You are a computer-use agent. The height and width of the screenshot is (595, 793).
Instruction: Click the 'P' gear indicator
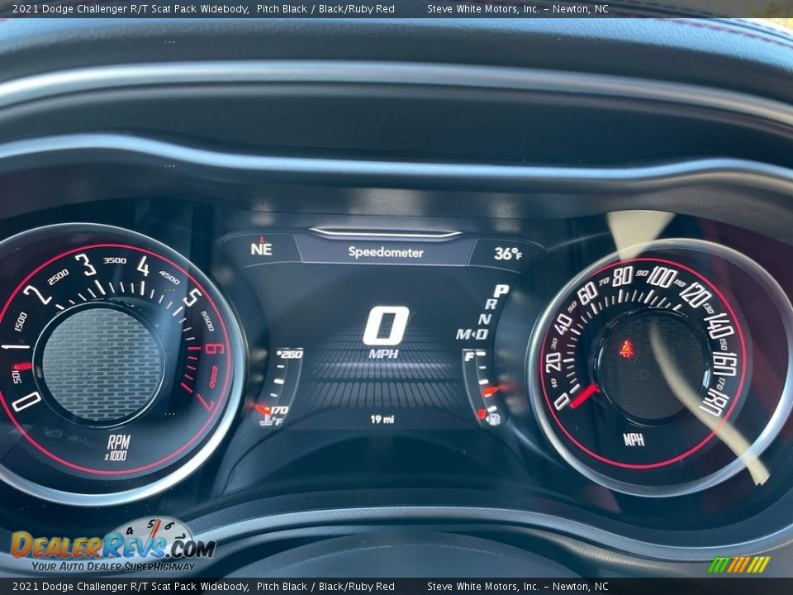click(x=501, y=291)
